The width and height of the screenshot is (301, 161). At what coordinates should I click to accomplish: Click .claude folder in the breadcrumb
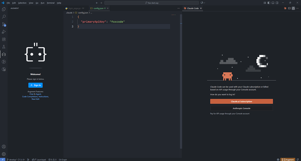point(69,13)
